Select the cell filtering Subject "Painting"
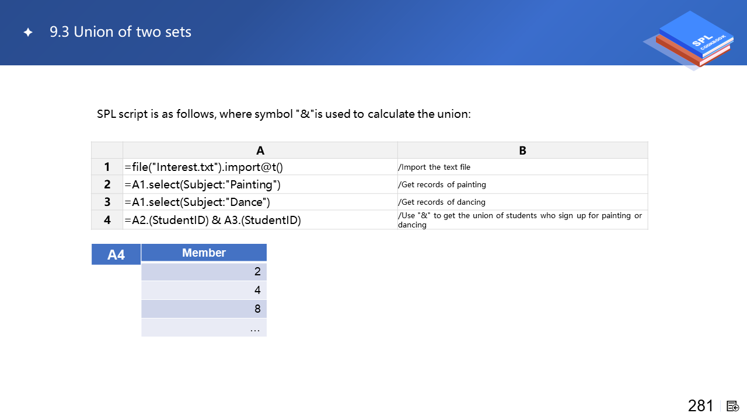Screen dimensions: 747x420 click(x=260, y=184)
